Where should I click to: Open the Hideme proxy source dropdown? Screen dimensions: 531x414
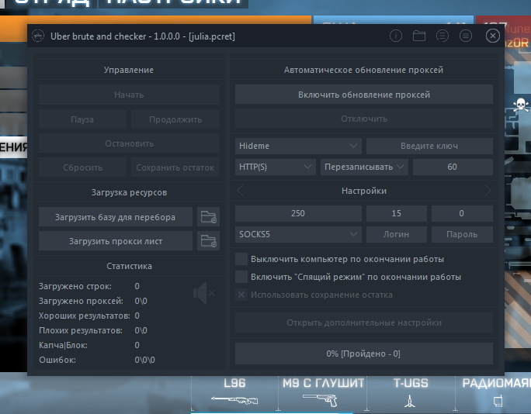[x=298, y=146]
